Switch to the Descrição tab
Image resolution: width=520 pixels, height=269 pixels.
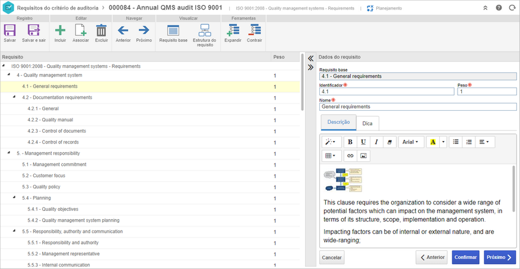(338, 122)
